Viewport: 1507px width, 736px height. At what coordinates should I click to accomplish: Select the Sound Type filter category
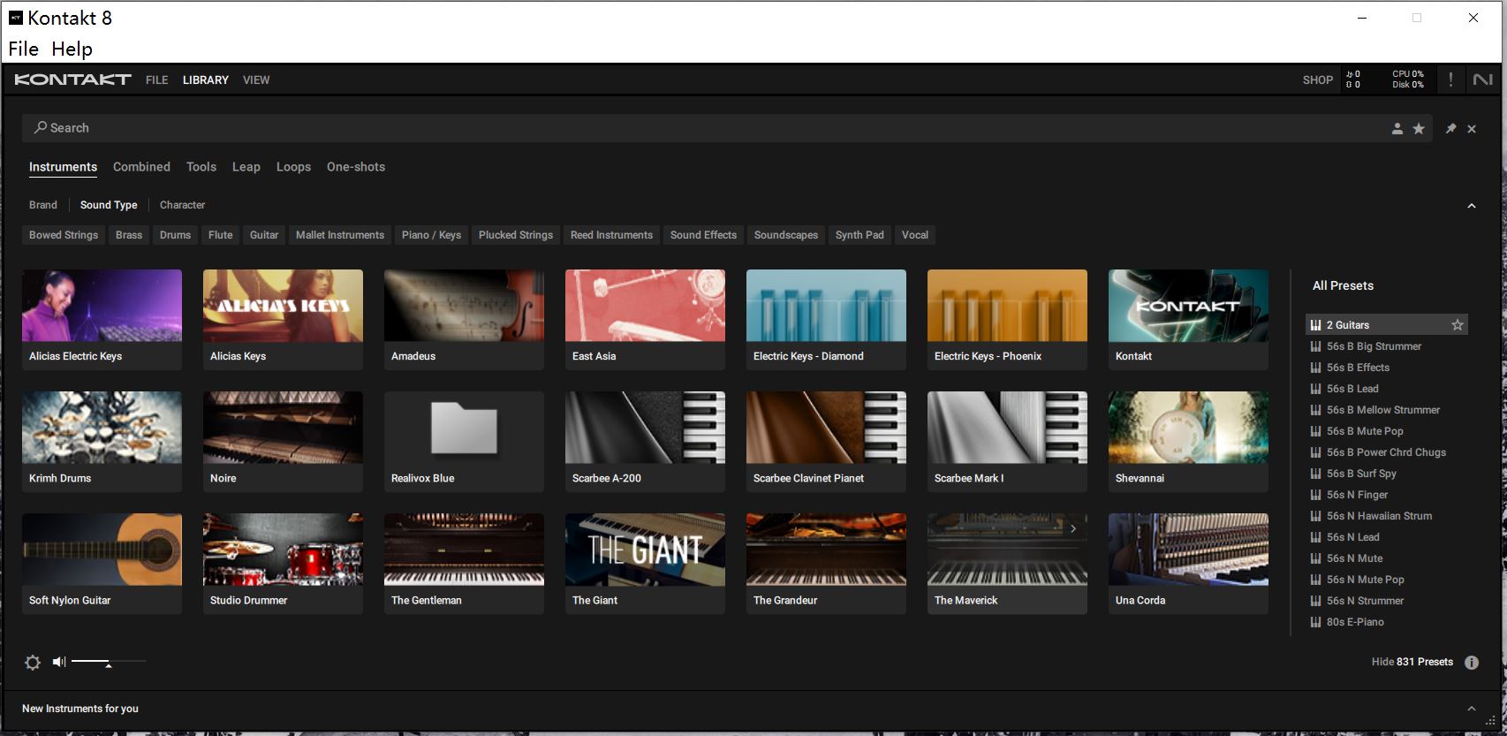109,205
